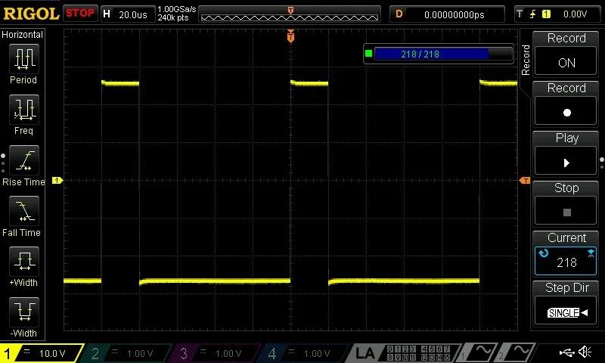This screenshot has height=363, width=605.
Task: Pick the +Width measurement icon
Action: pos(23,262)
